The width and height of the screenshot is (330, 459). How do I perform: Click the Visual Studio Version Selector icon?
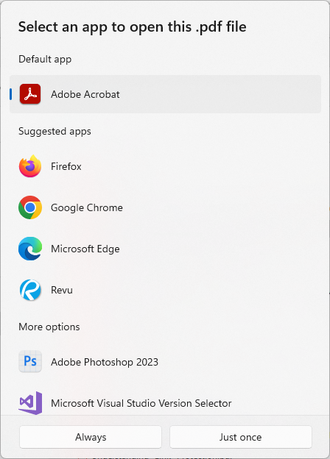(x=30, y=403)
